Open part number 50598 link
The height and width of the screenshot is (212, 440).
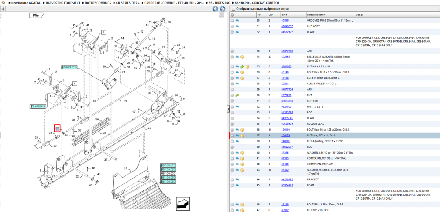tap(285, 21)
